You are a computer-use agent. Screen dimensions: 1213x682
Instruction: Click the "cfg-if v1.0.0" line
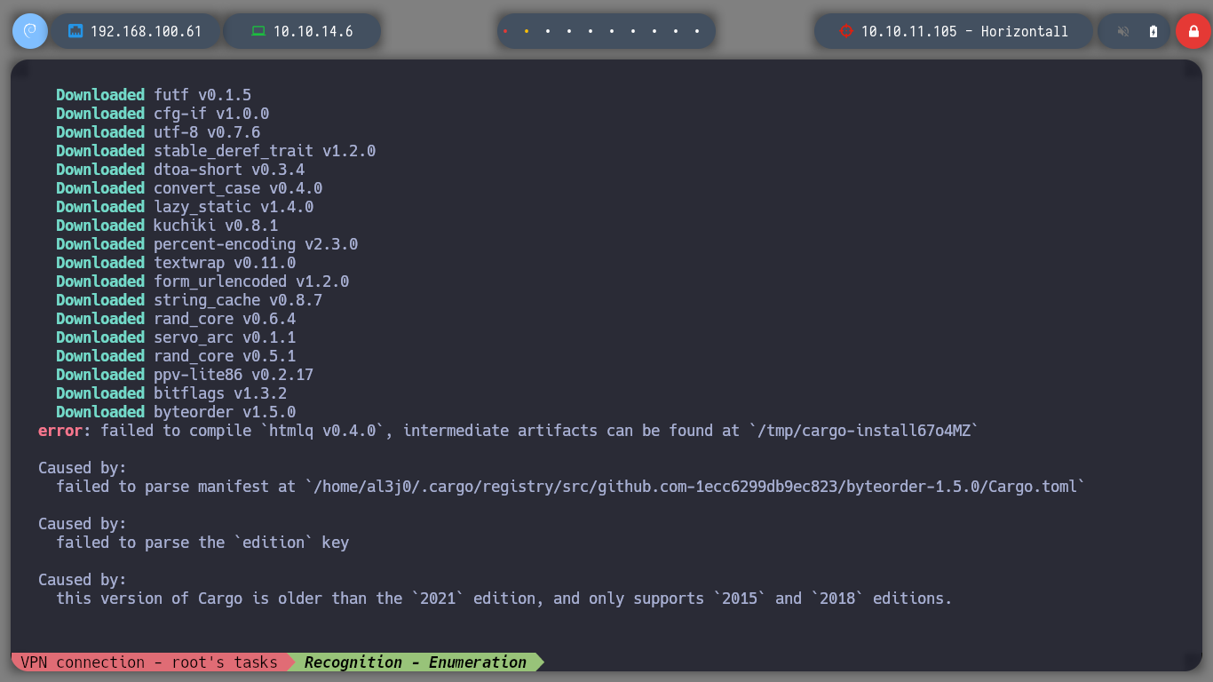[211, 114]
